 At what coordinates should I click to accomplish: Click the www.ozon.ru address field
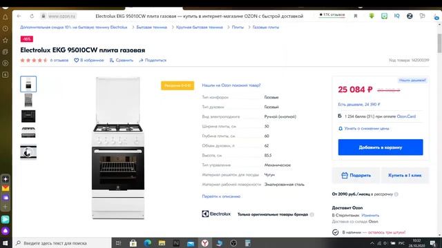[x=61, y=16]
